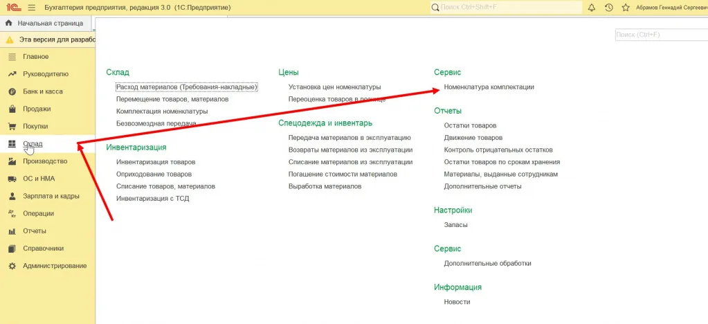Screen dimensions: 708x324
Task: Open Контроль отрицательных остатков
Action: pyautogui.click(x=498, y=150)
